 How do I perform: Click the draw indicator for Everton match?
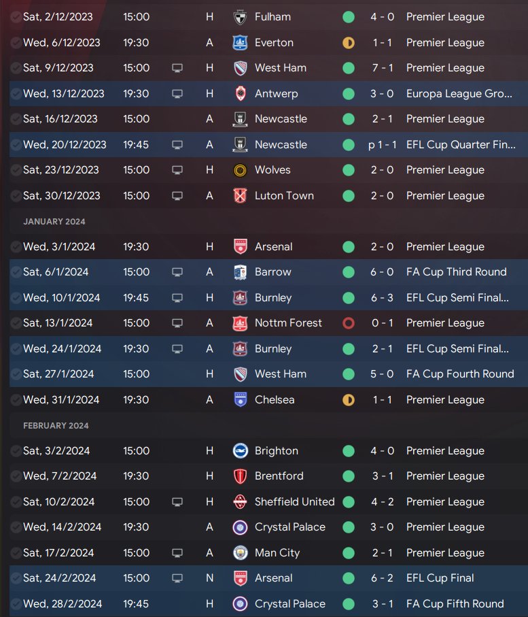349,42
